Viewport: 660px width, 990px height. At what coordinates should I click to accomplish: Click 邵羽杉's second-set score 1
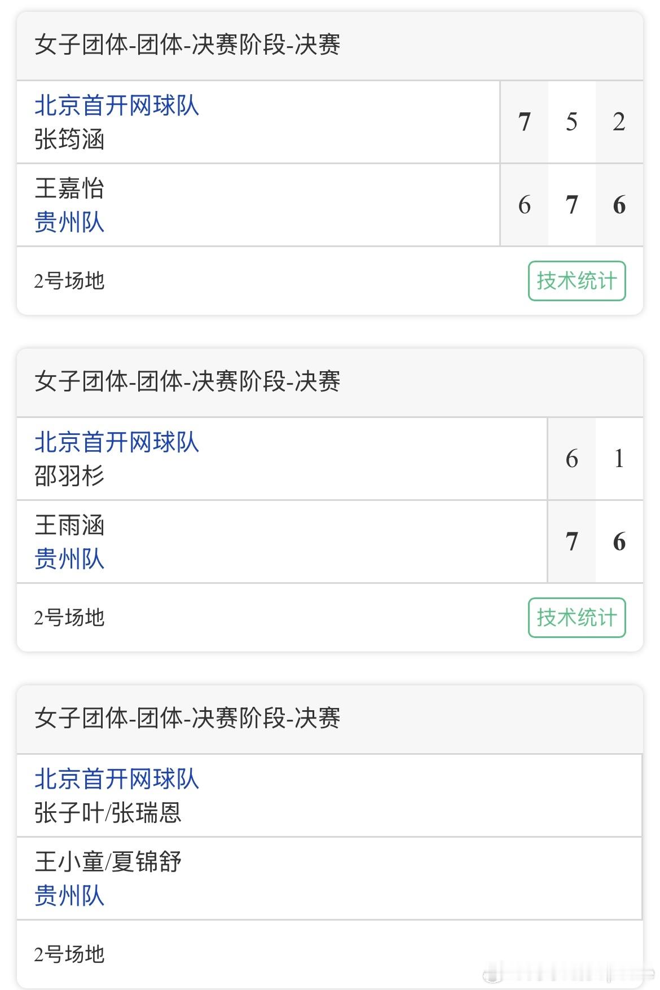point(619,459)
